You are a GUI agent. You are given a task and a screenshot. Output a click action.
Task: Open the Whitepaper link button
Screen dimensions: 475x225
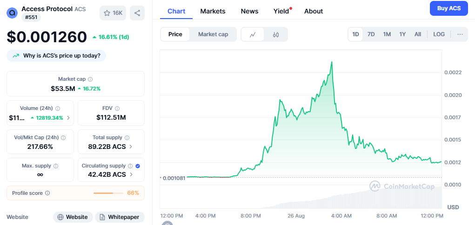tap(120, 217)
